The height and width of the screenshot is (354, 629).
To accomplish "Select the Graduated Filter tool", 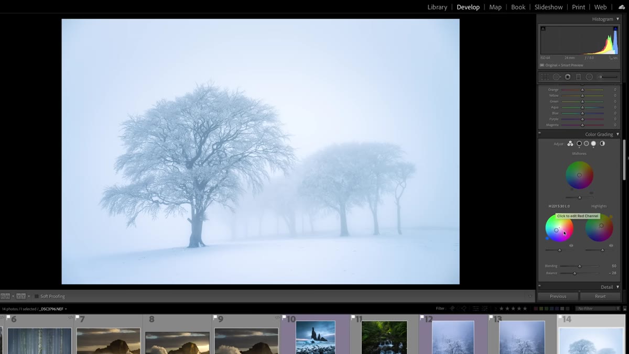I will coord(579,77).
